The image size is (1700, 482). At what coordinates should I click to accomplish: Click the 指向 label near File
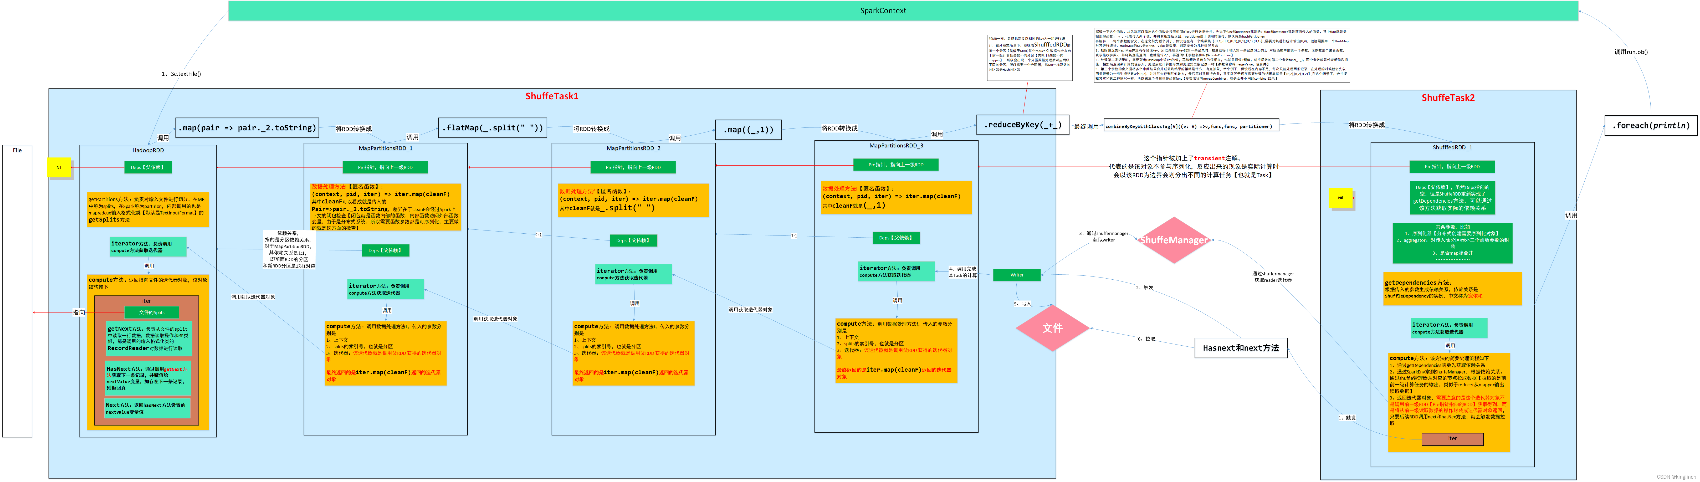(x=79, y=312)
